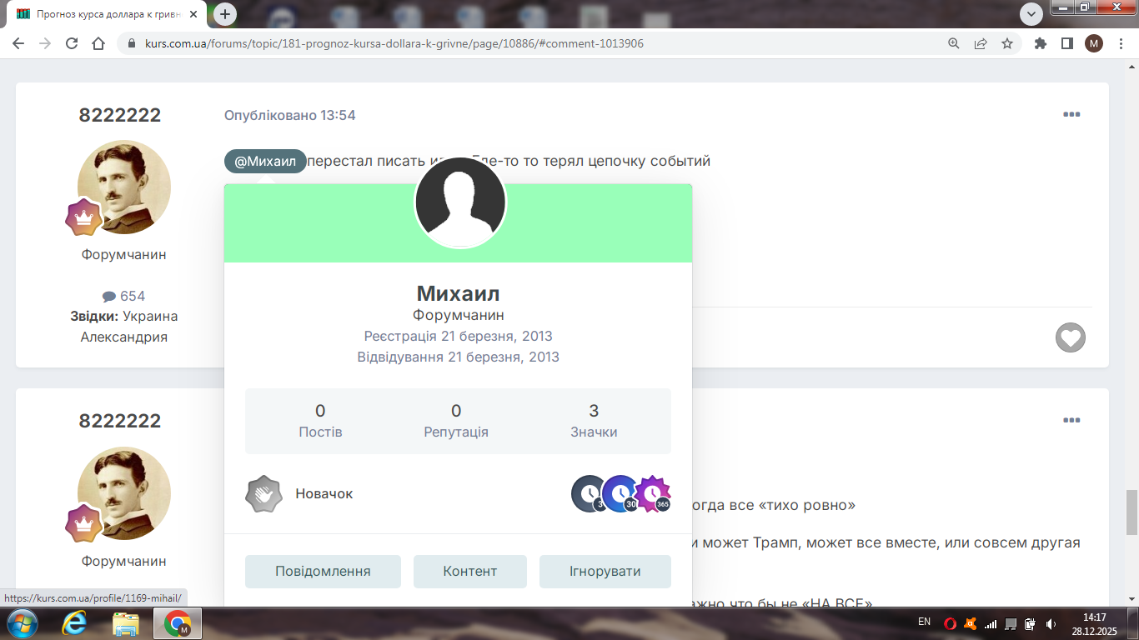Click Михаил's default avatar in hover card

click(460, 202)
